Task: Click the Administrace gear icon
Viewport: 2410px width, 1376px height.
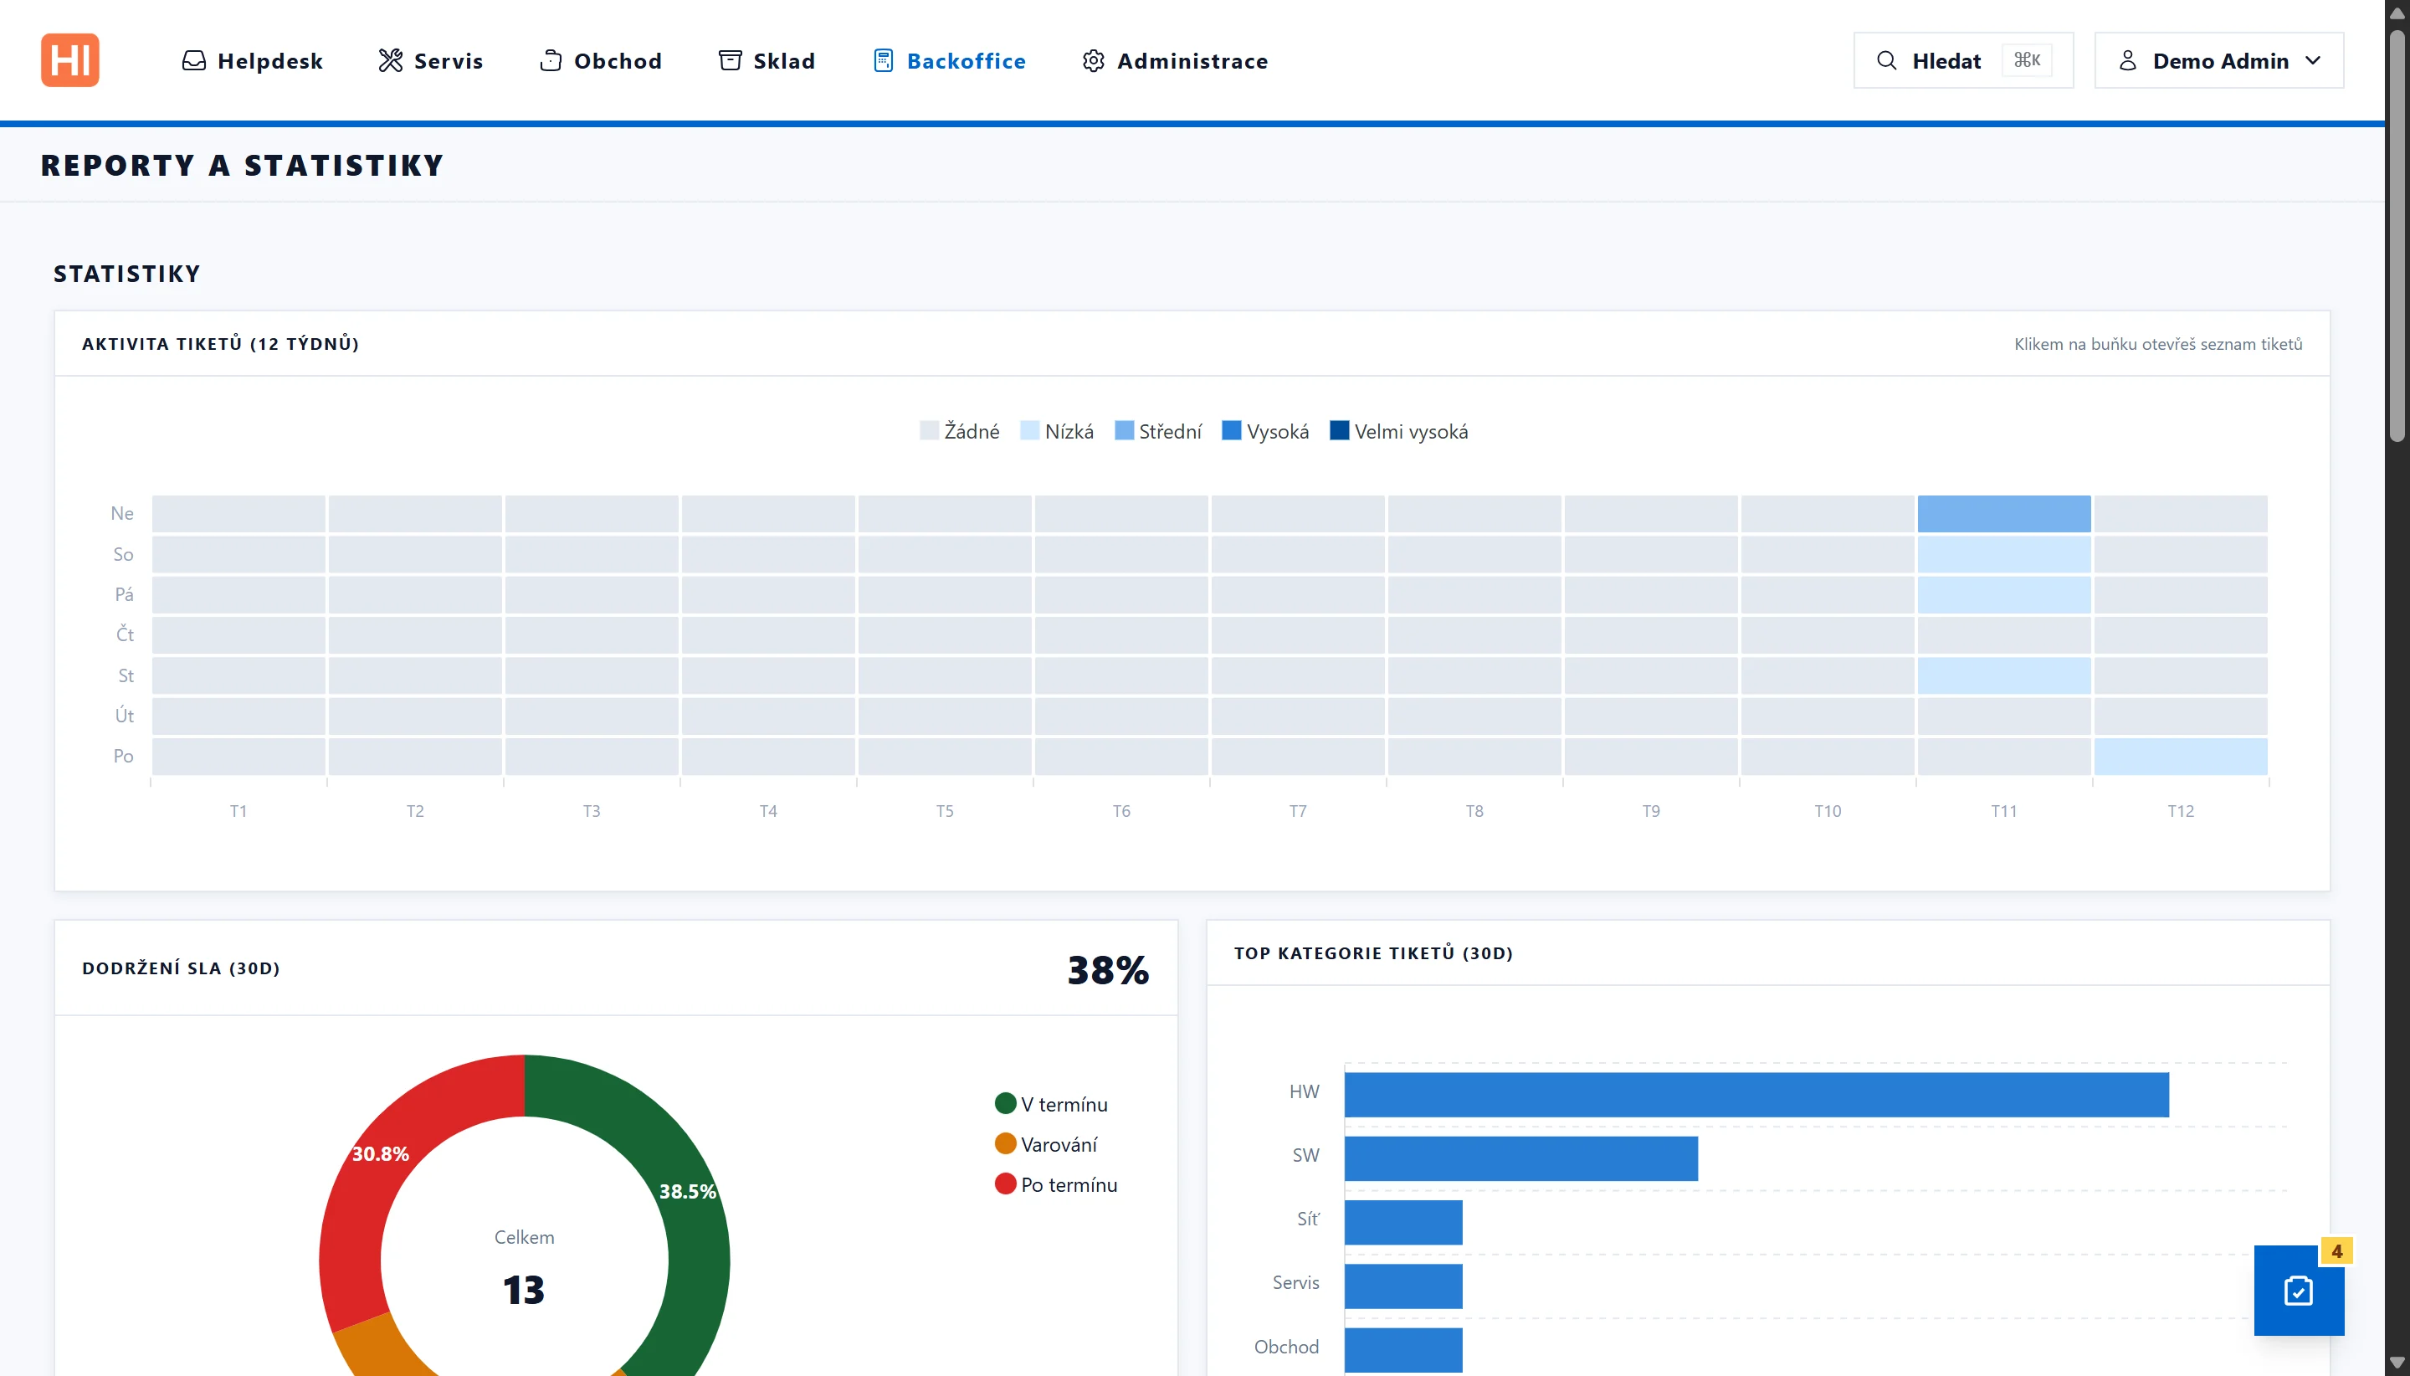Action: point(1093,60)
